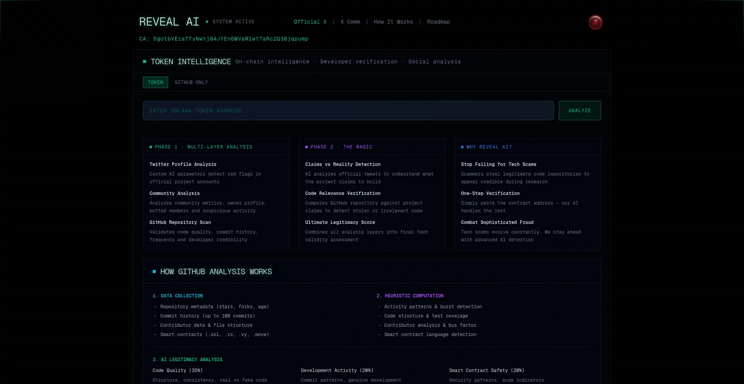Select the contract address text
This screenshot has width=744, height=384.
coord(231,39)
